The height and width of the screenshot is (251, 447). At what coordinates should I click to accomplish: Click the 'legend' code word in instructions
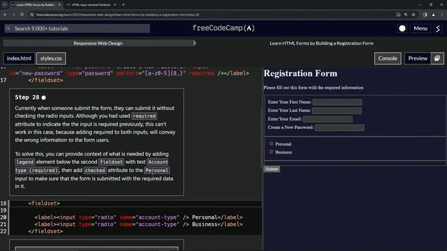point(25,162)
